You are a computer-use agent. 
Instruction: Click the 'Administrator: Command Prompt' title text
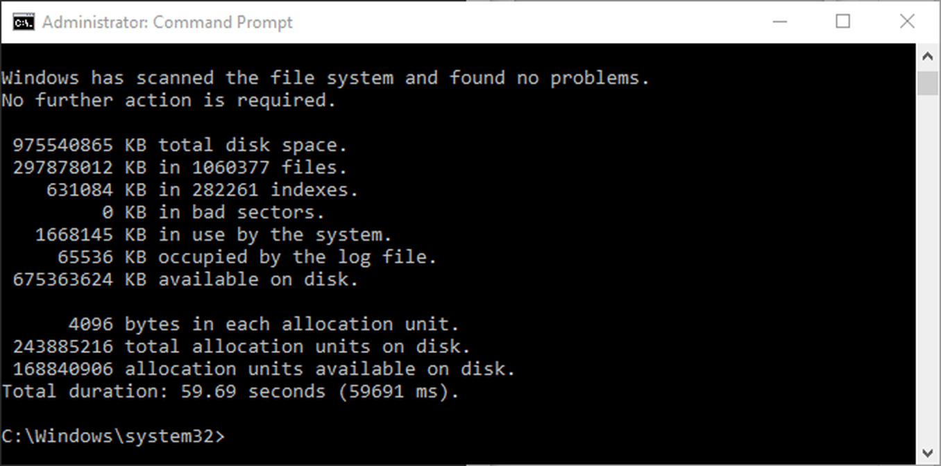pyautogui.click(x=167, y=22)
